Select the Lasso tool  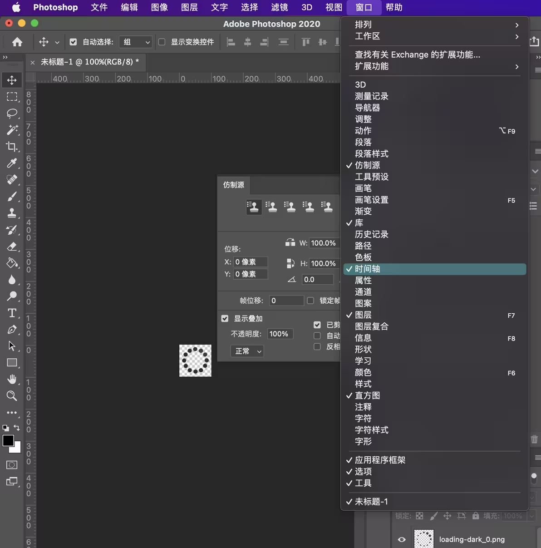point(12,113)
